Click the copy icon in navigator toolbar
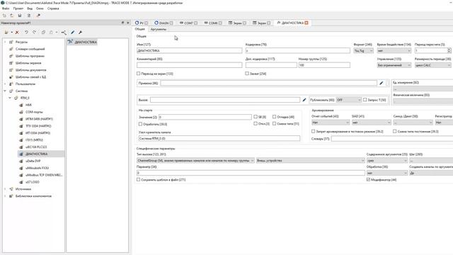The image size is (453, 255). click(43, 33)
